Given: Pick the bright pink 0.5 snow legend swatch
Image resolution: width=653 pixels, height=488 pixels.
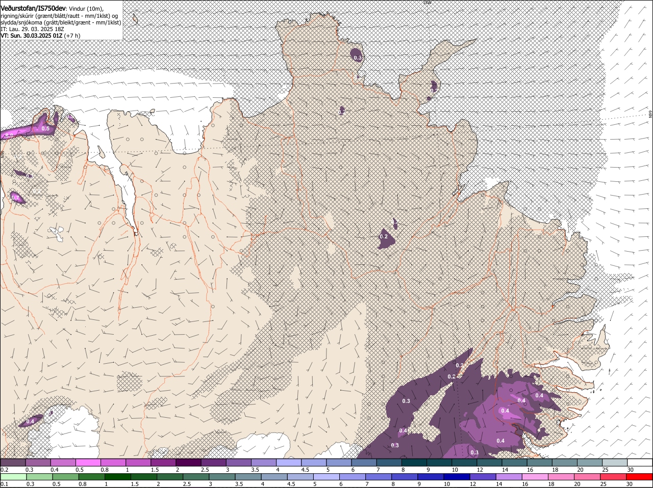Looking at the screenshot, I should [x=88, y=463].
